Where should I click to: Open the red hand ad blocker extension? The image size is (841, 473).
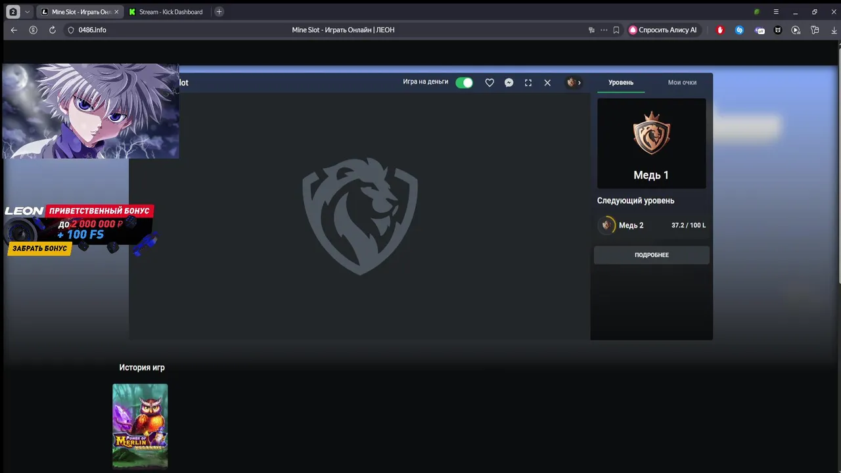tap(720, 30)
